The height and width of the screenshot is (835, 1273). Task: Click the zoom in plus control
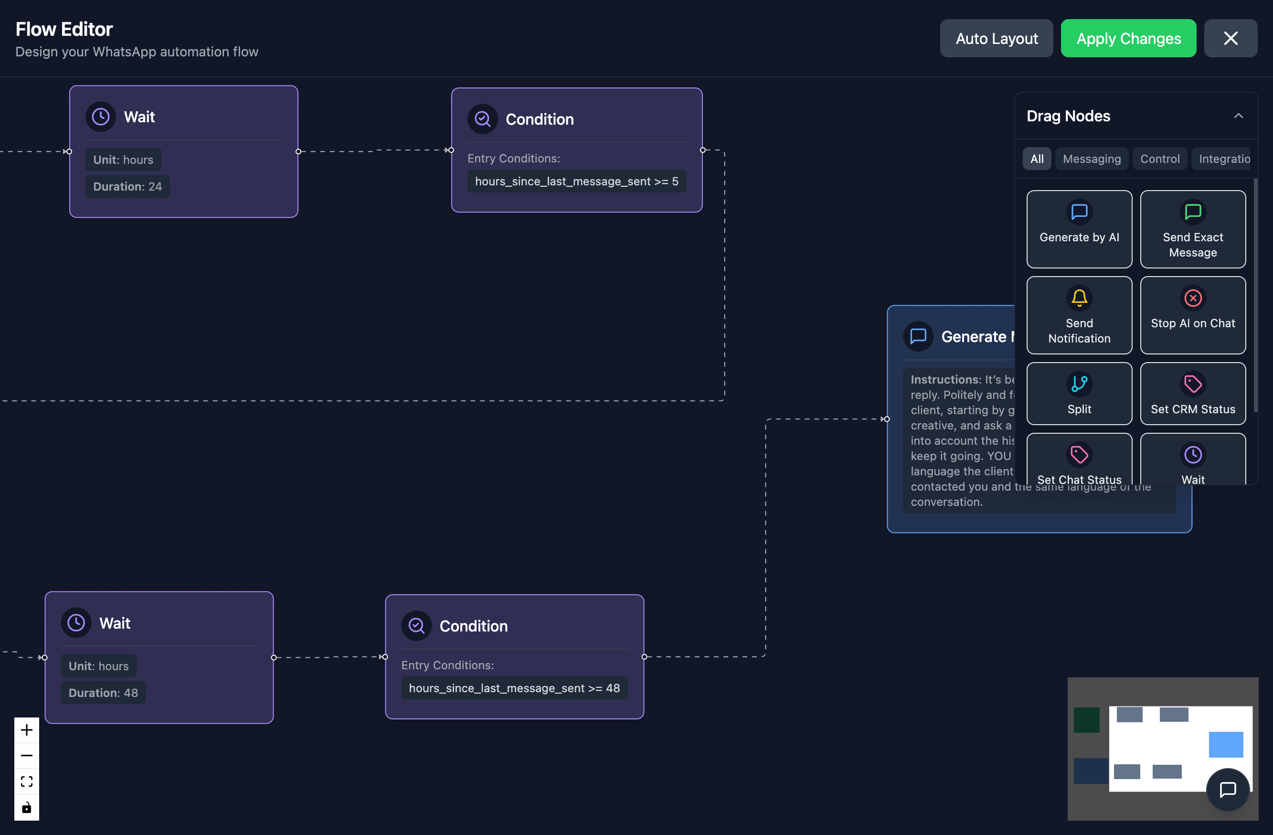click(x=27, y=729)
